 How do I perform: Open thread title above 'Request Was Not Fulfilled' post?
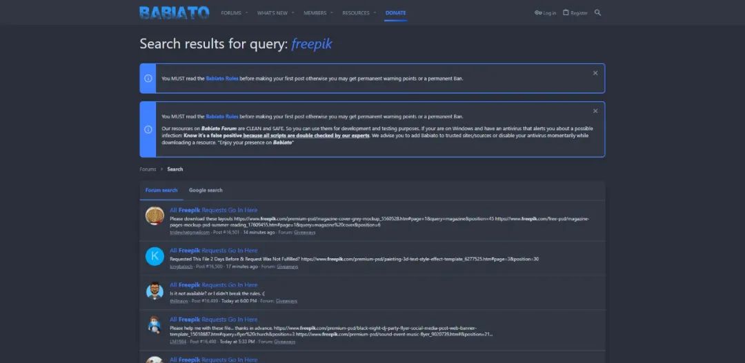(214, 251)
